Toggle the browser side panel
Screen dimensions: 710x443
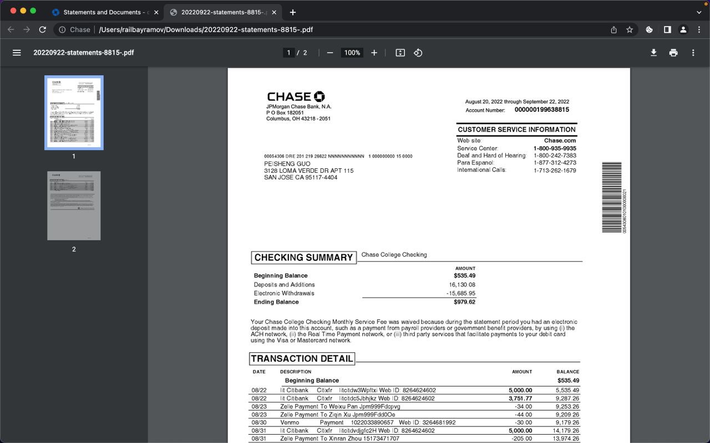tap(667, 30)
